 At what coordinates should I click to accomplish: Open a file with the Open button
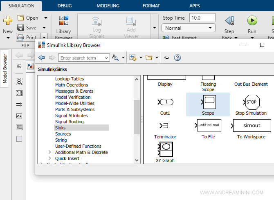pyautogui.click(x=28, y=18)
